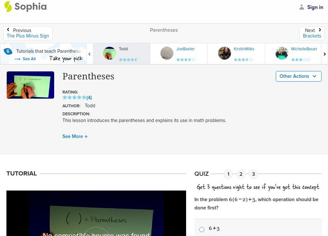Select JoeBaxter's tutorial avatar
The image size is (328, 236).
(x=167, y=53)
